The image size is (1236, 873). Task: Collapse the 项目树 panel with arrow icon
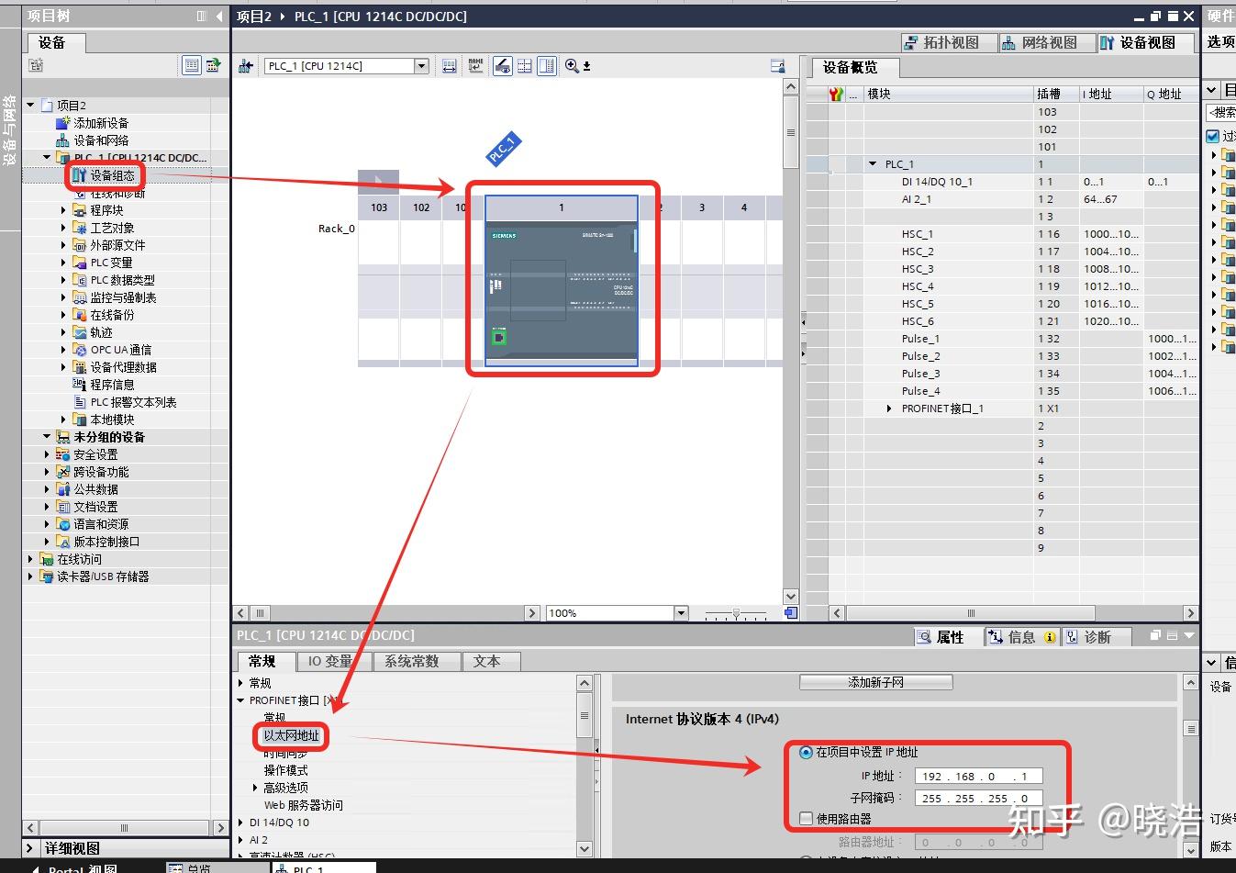[x=219, y=16]
